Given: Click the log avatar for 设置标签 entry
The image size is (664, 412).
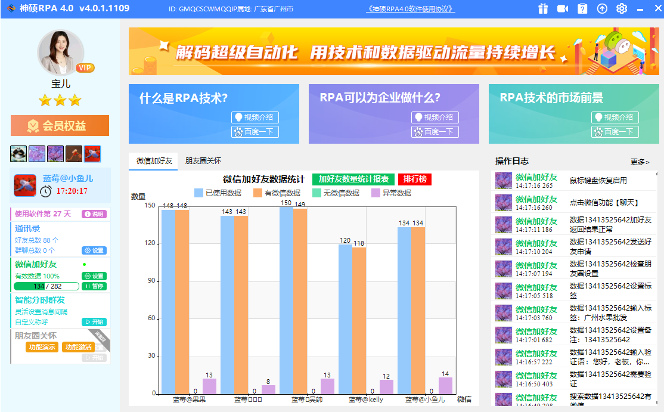Looking at the screenshot, I should (504, 291).
